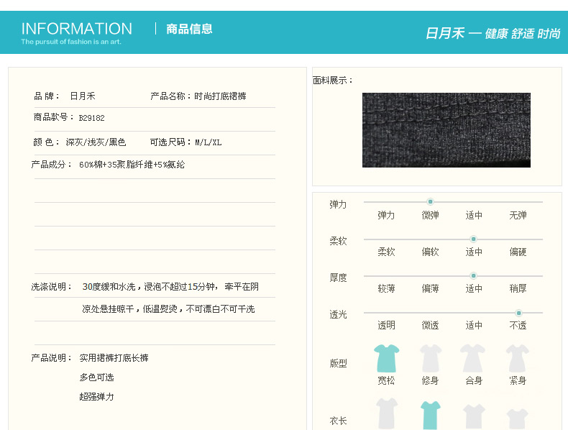Click 微透 option under transparency slider
The image size is (568, 430).
click(x=431, y=325)
